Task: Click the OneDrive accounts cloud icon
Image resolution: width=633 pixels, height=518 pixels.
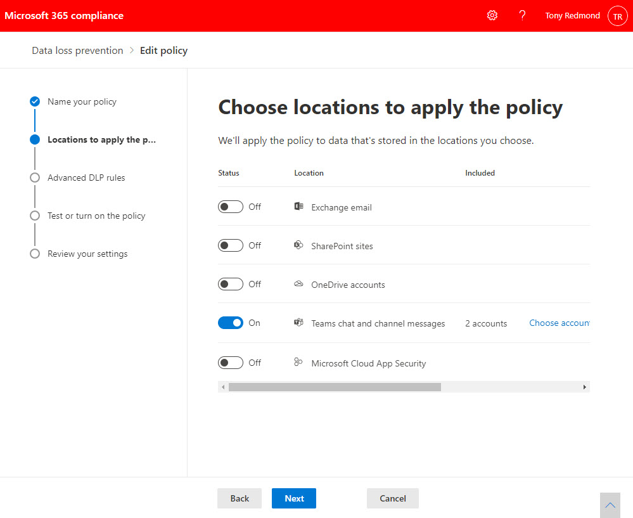Action: coord(299,284)
